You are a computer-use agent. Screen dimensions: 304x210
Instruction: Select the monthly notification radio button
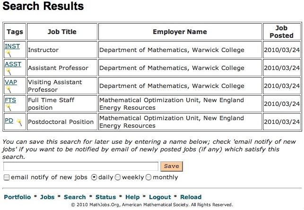[148, 177]
